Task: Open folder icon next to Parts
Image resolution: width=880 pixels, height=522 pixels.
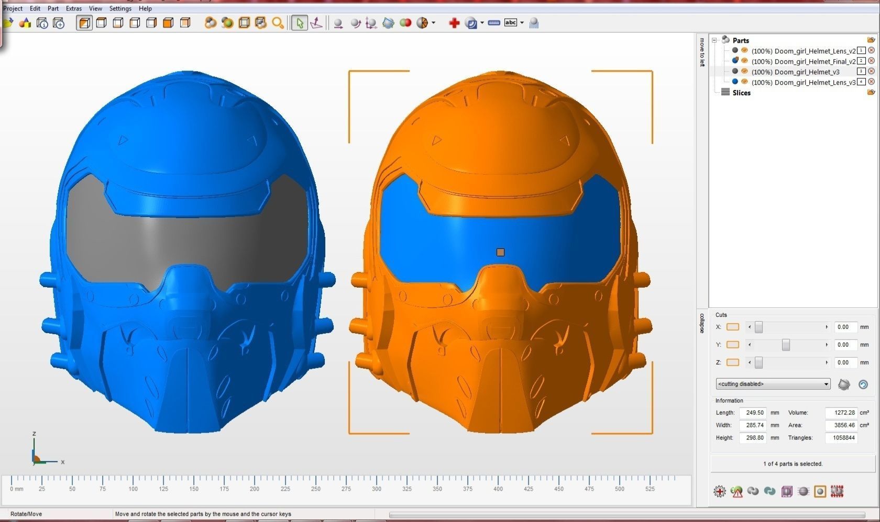Action: [871, 40]
